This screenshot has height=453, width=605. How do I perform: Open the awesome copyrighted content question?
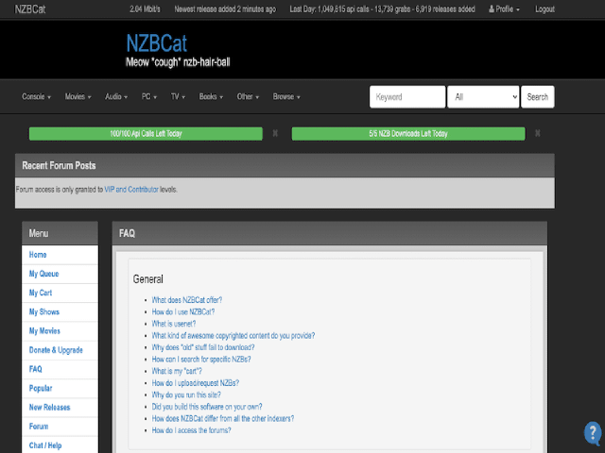(233, 336)
